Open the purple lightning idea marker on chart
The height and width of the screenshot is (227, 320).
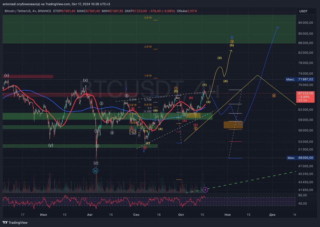pos(205,190)
